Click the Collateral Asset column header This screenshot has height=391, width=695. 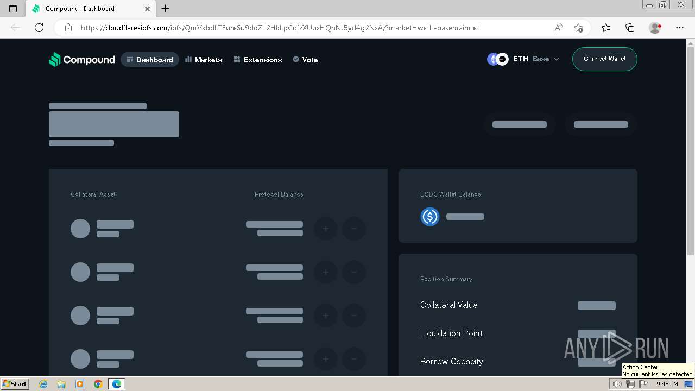[x=93, y=194]
